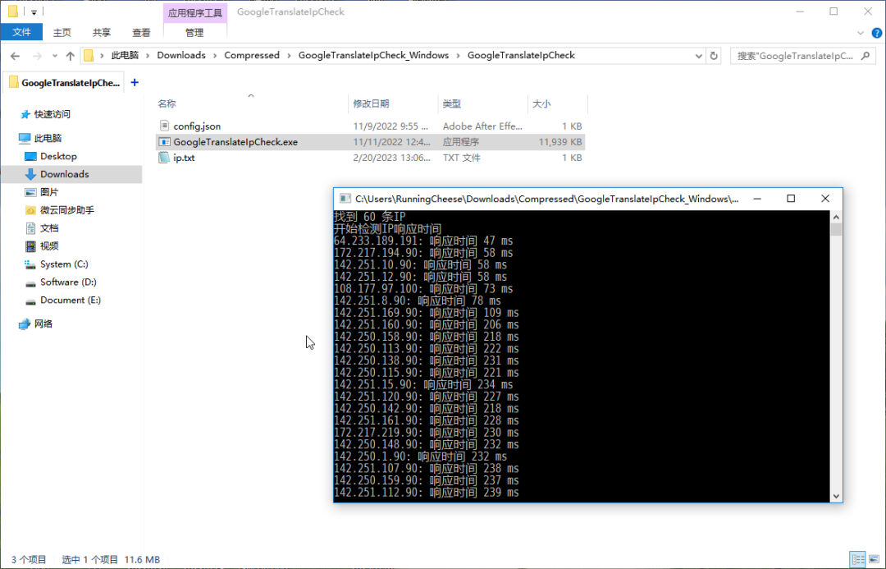Image resolution: width=886 pixels, height=569 pixels.
Task: Click Downloads in the address breadcrumb
Action: pyautogui.click(x=181, y=56)
